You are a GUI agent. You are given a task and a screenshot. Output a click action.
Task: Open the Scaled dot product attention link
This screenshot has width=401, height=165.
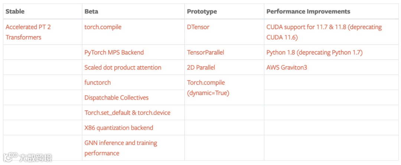pyautogui.click(x=123, y=68)
